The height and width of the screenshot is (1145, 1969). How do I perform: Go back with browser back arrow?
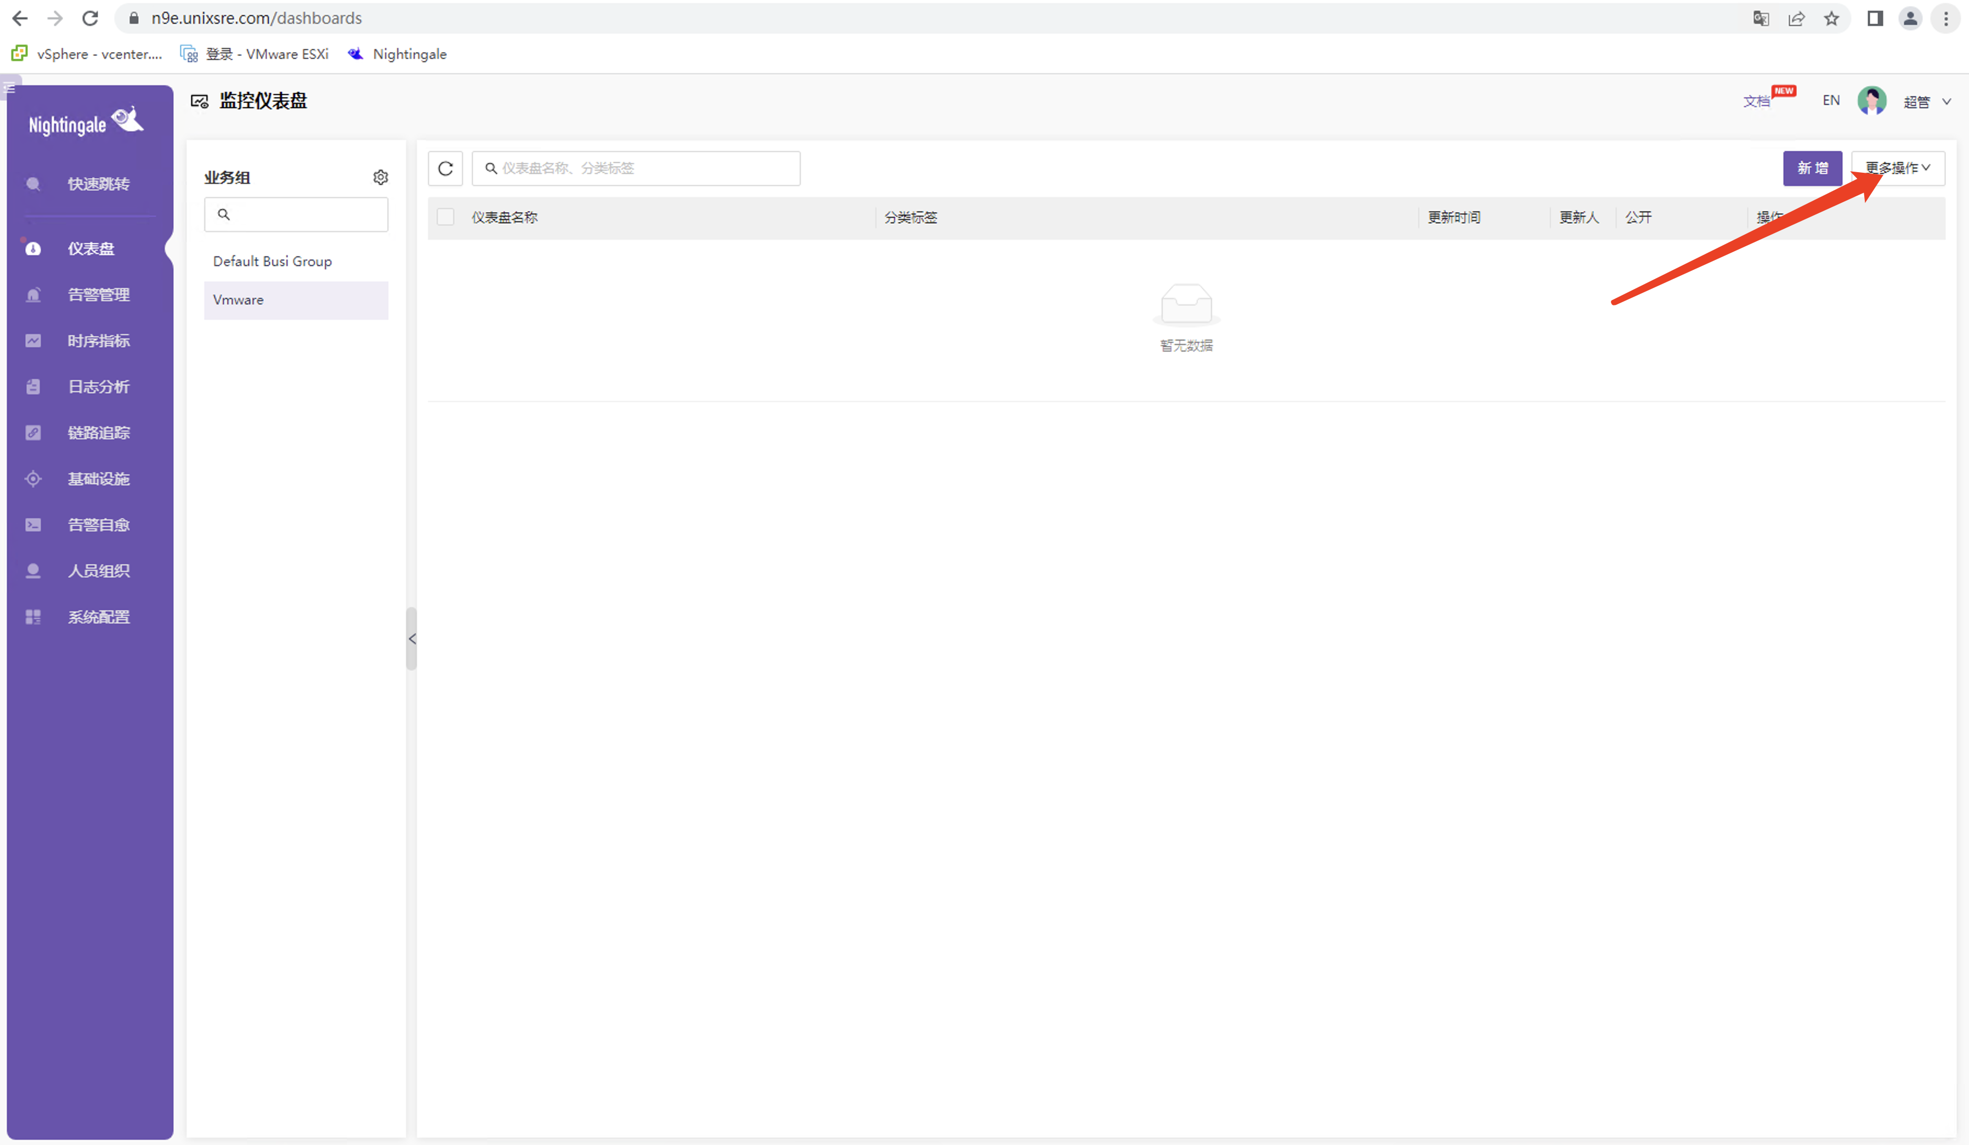coord(20,18)
